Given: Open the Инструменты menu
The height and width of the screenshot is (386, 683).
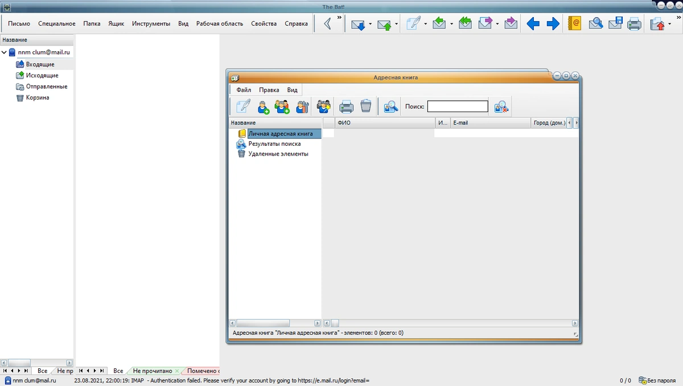Looking at the screenshot, I should pyautogui.click(x=151, y=23).
